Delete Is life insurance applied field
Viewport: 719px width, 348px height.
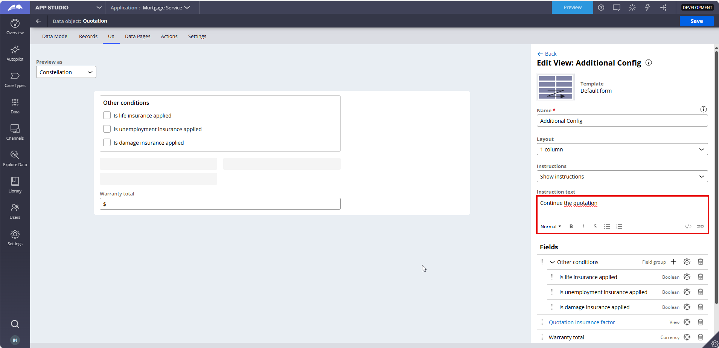click(x=701, y=277)
